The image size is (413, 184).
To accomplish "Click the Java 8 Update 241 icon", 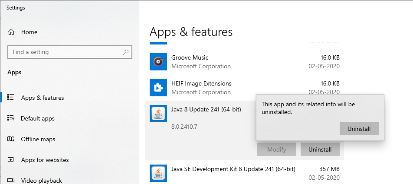I will [158, 114].
